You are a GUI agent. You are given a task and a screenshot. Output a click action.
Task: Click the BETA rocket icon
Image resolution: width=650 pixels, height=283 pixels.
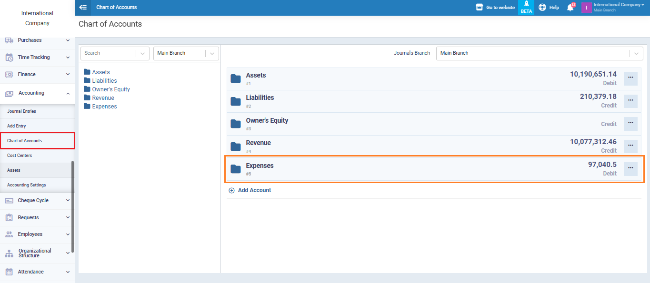[526, 4]
